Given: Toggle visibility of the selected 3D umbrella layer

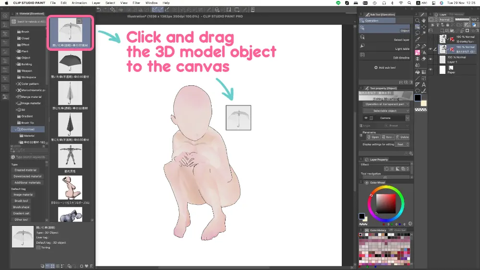Looking at the screenshot, I should coord(431,49).
